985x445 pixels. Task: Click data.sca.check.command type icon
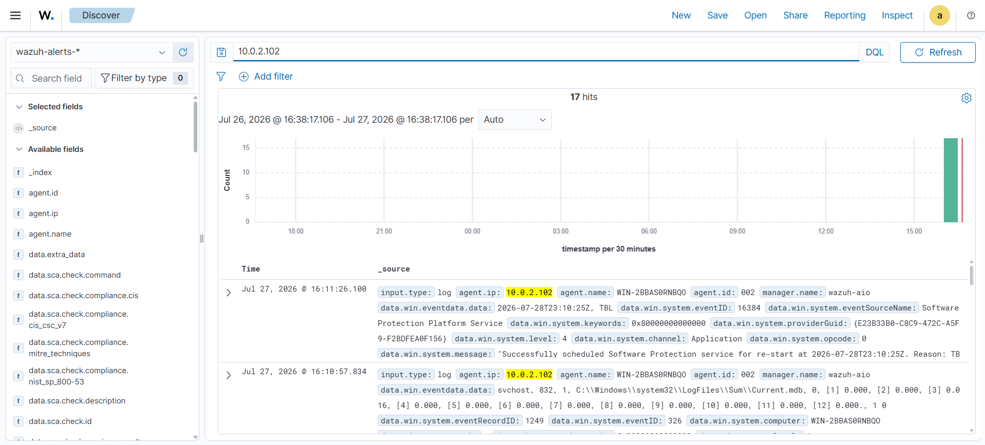tap(18, 275)
